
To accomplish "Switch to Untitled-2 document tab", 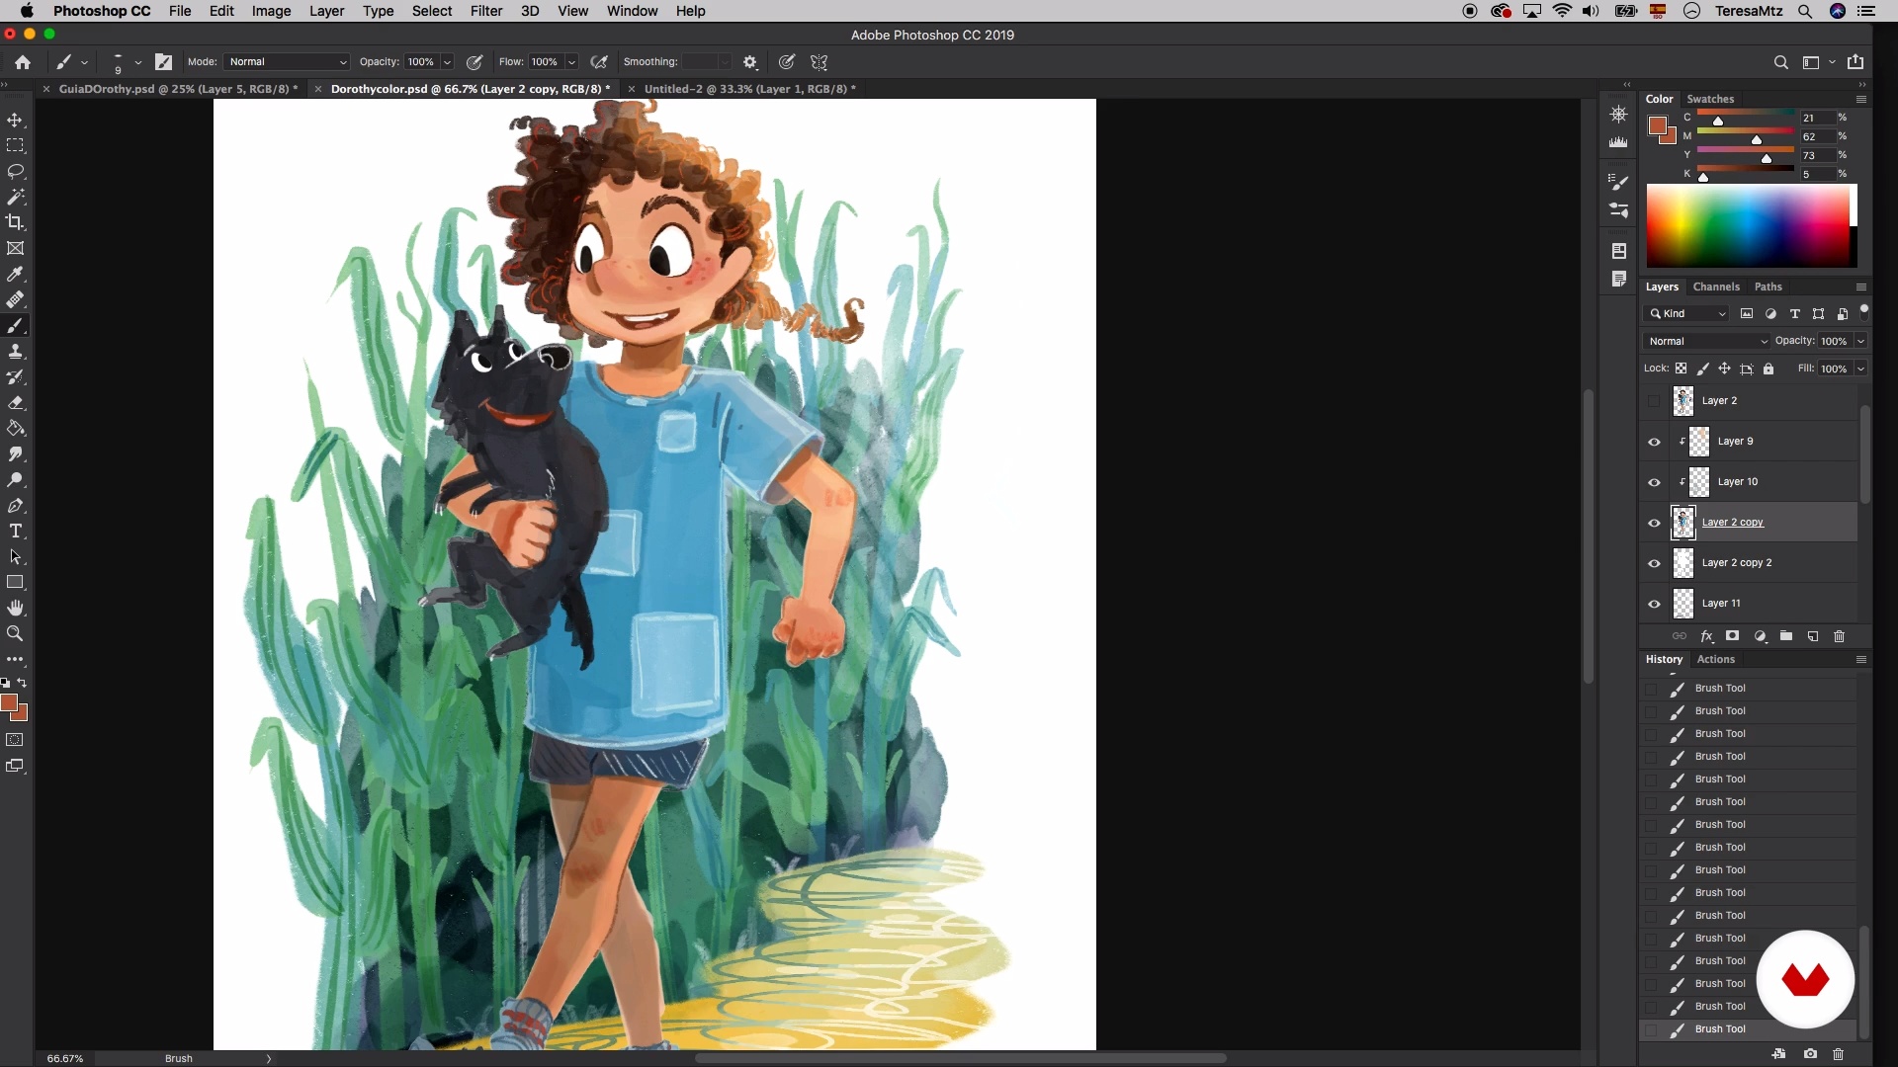I will 749,89.
